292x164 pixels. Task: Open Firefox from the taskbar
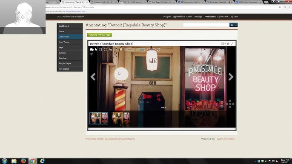(23, 161)
